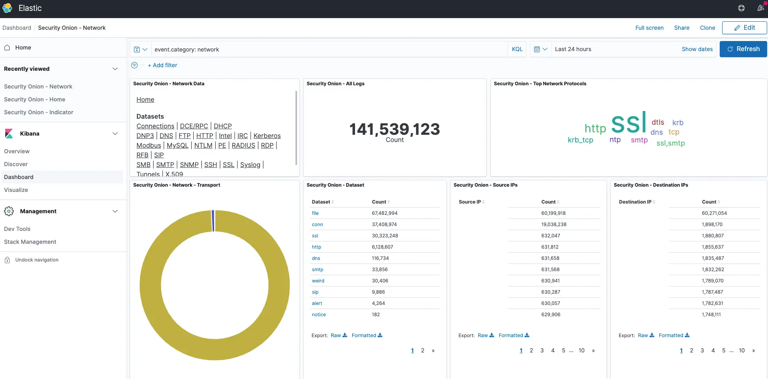Image resolution: width=768 pixels, height=379 pixels.
Task: Go to next page in Source IPs table
Action: tap(593, 350)
